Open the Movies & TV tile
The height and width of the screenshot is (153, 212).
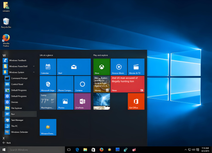(x=136, y=67)
